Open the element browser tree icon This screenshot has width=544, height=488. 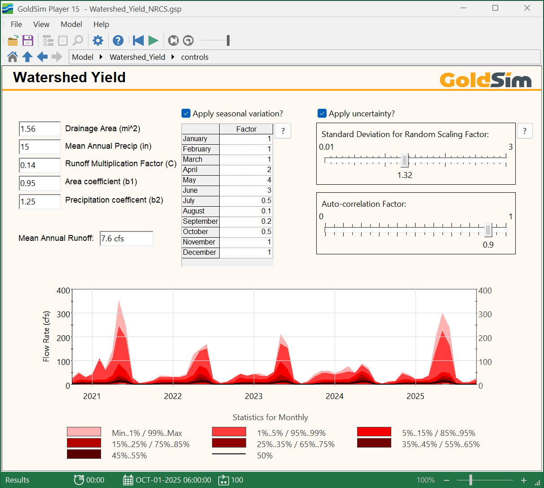click(x=48, y=40)
